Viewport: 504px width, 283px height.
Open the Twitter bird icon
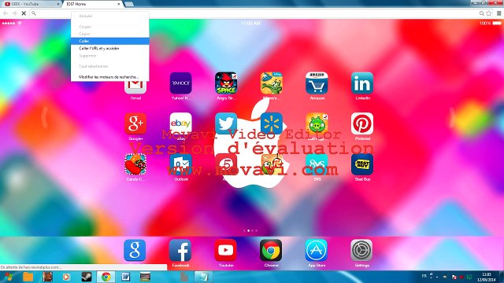(x=226, y=123)
